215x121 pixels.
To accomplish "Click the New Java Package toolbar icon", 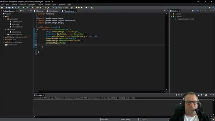I will click(x=38, y=8).
